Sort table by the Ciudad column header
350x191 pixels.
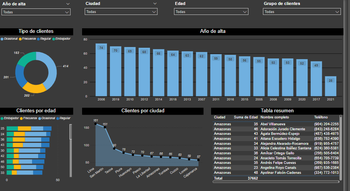pos(219,117)
